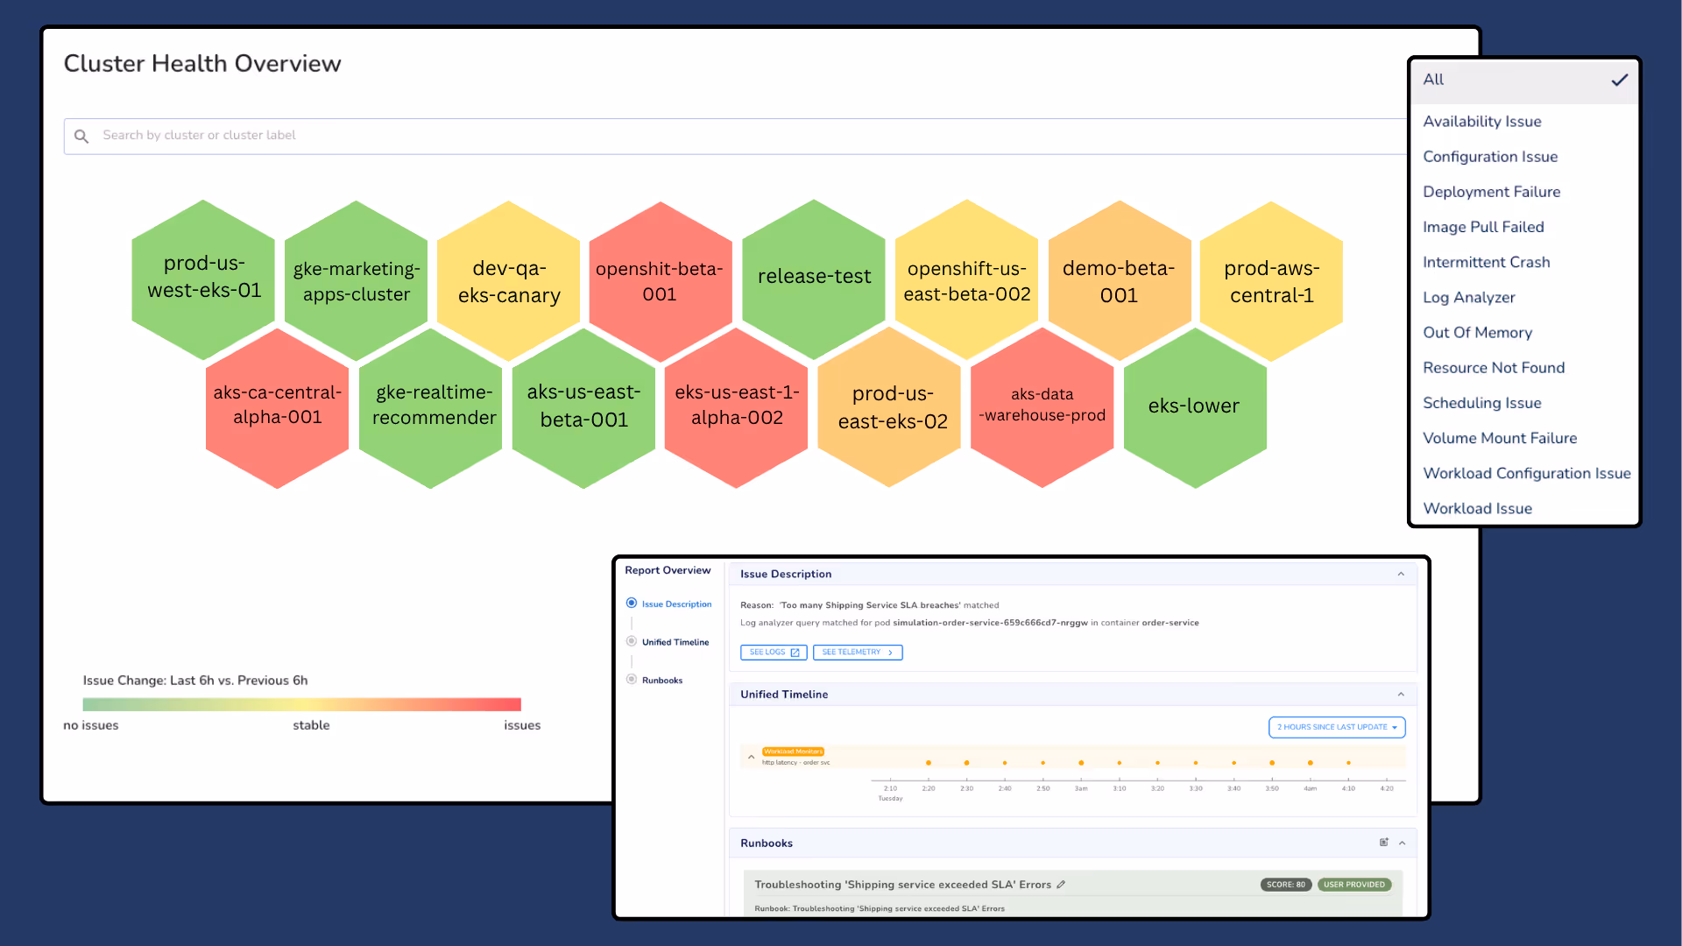Open the prod-us-east-eks-02 hexagon
Viewport: 1682px width, 946px height.
pyautogui.click(x=889, y=407)
